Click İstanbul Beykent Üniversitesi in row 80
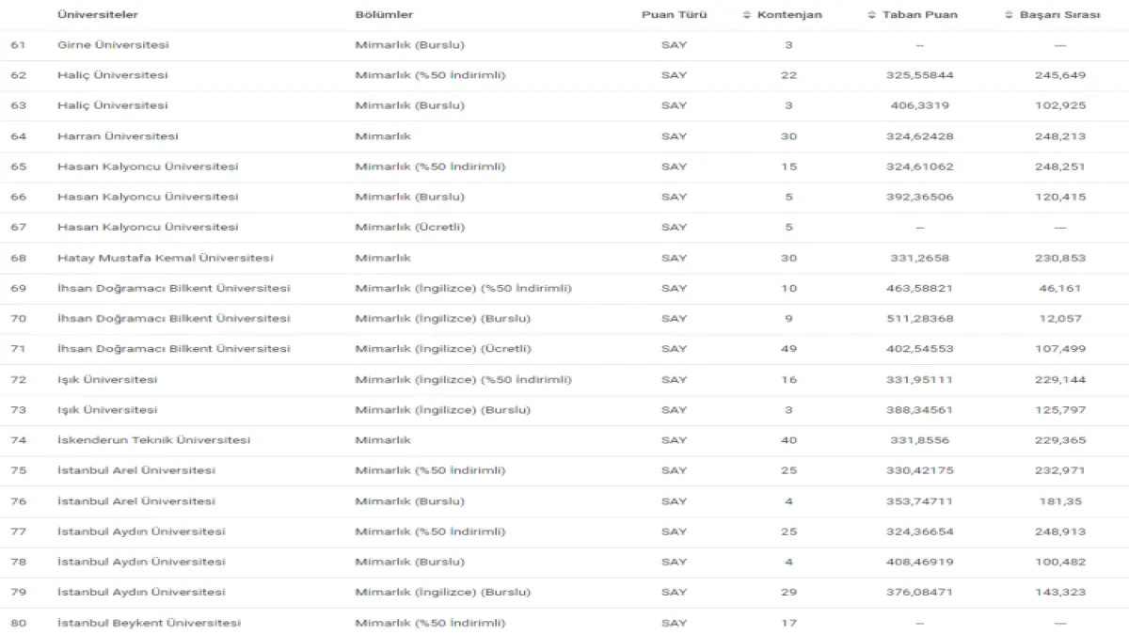The height and width of the screenshot is (635, 1129). [149, 623]
